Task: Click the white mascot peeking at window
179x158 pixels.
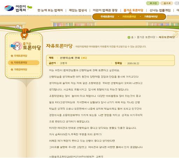Action: (x=17, y=27)
